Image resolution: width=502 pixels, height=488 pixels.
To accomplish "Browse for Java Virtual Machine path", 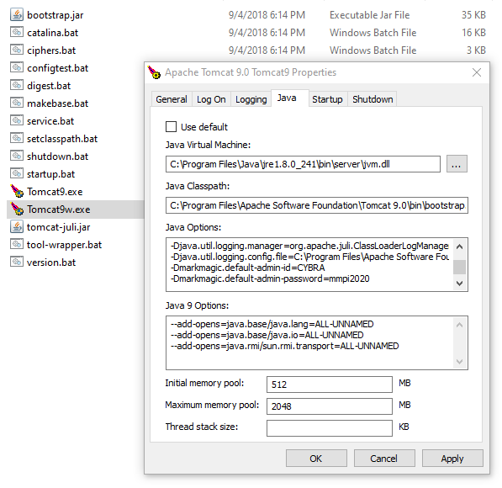I will coord(457,164).
